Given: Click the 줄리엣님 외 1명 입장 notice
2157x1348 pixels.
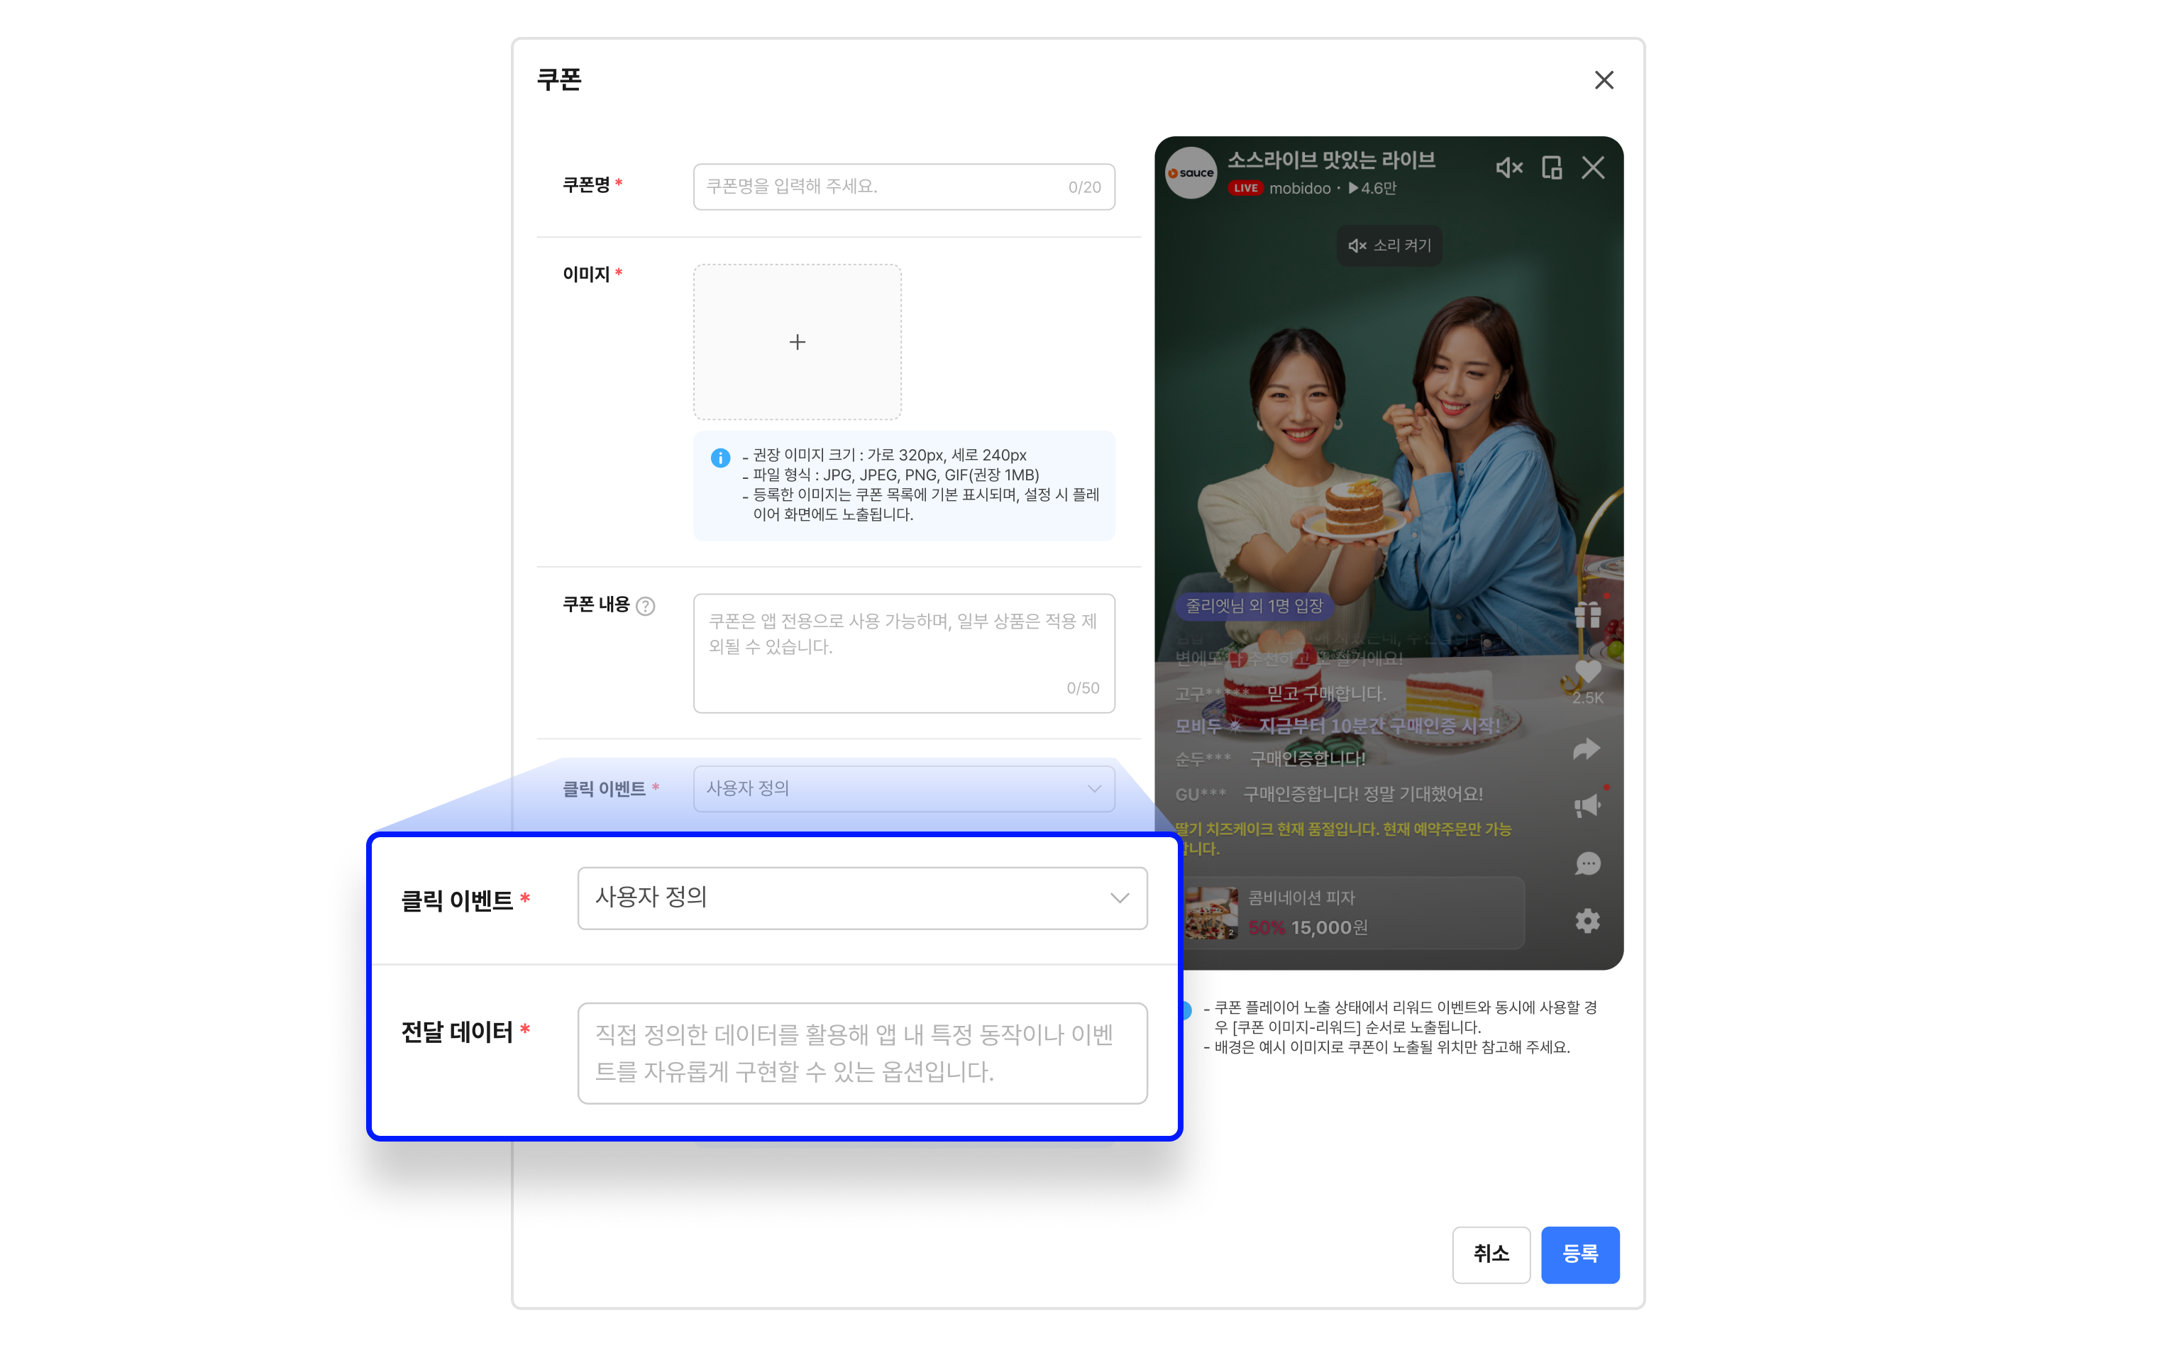Looking at the screenshot, I should [x=1254, y=606].
